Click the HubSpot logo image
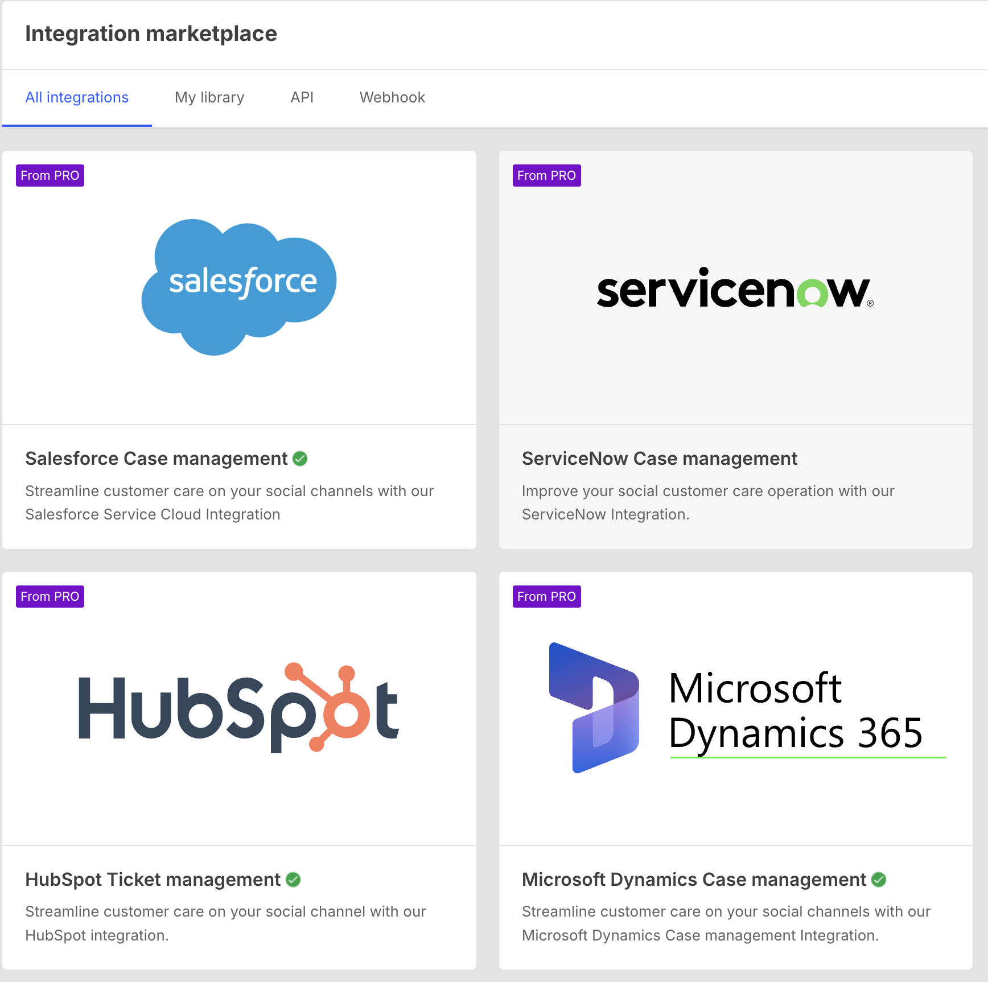Image resolution: width=988 pixels, height=982 pixels. click(238, 707)
